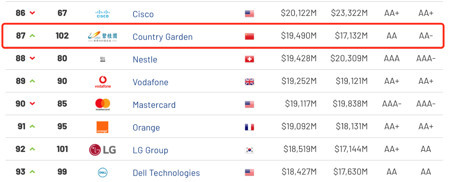This screenshot has height=182, width=451.
Task: Visit the Dell Technologies link
Action: click(166, 173)
